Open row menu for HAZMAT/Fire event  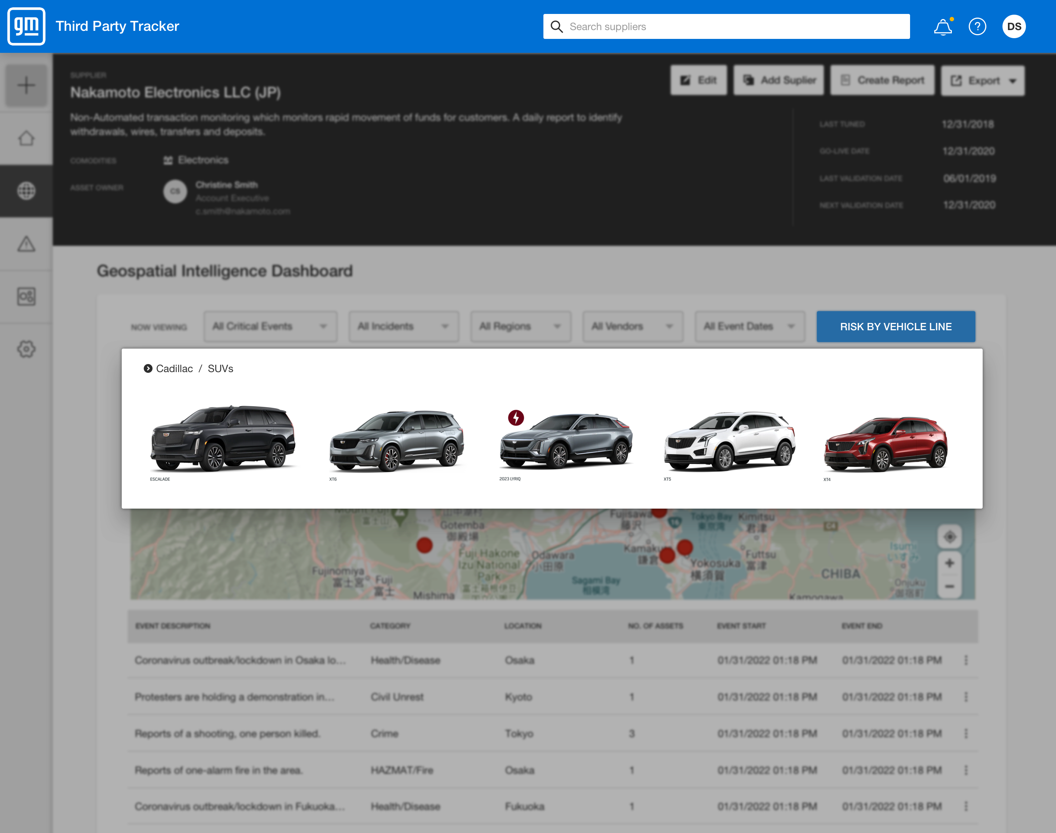click(966, 770)
